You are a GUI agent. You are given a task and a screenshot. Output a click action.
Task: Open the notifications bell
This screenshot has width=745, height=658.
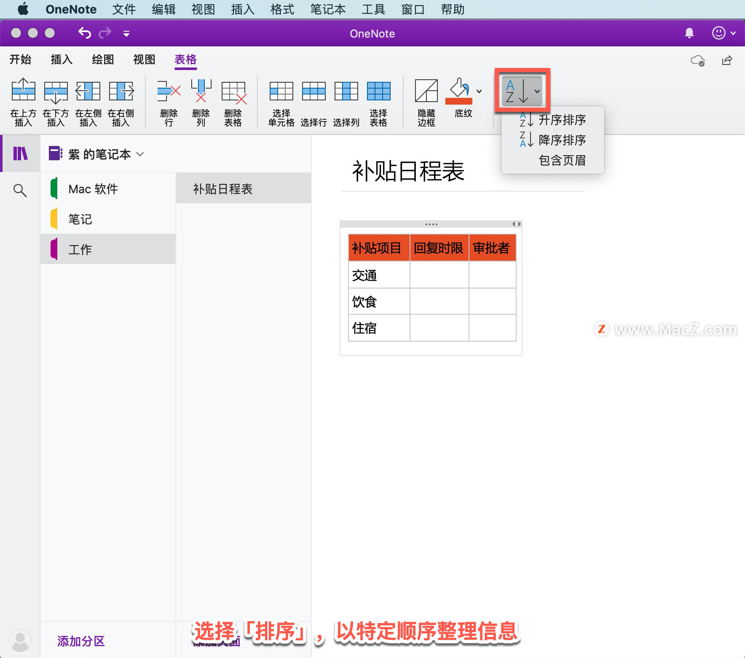(x=689, y=33)
